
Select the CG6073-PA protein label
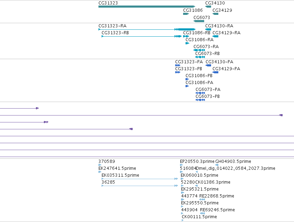coord(208,90)
